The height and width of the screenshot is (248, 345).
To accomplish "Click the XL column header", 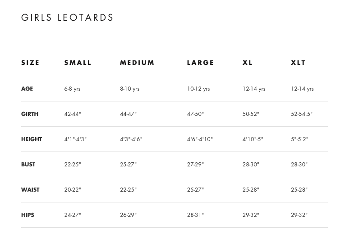I will pos(248,63).
